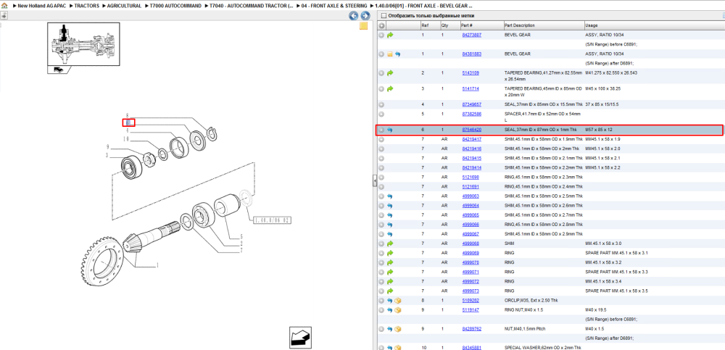Image resolution: width=725 pixels, height=350 pixels.
Task: Toggle round select button for part 84219416
Action: [381, 149]
